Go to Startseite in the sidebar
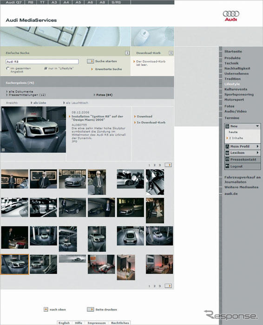The height and width of the screenshot is (325, 263). tap(233, 52)
